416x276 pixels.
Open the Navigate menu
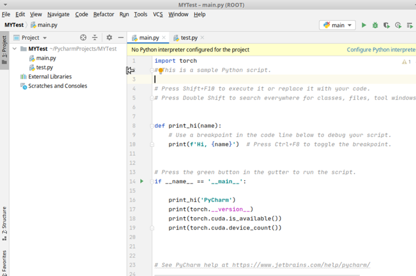[x=58, y=15]
